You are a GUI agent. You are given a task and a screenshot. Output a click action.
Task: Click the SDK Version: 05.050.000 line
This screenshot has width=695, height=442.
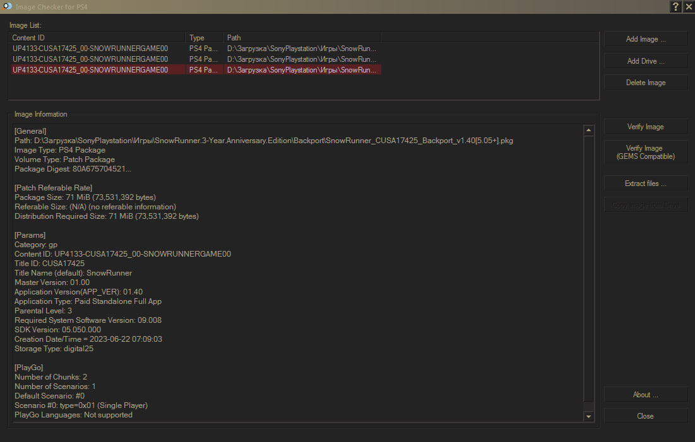(x=57, y=330)
